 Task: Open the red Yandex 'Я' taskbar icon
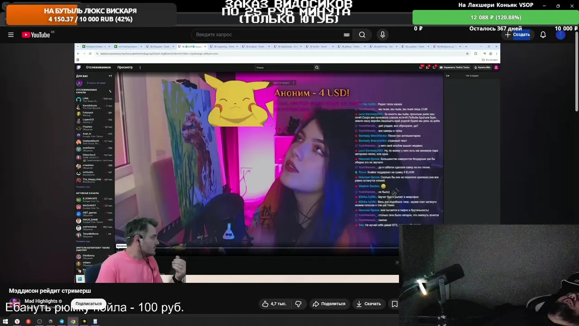click(28, 321)
